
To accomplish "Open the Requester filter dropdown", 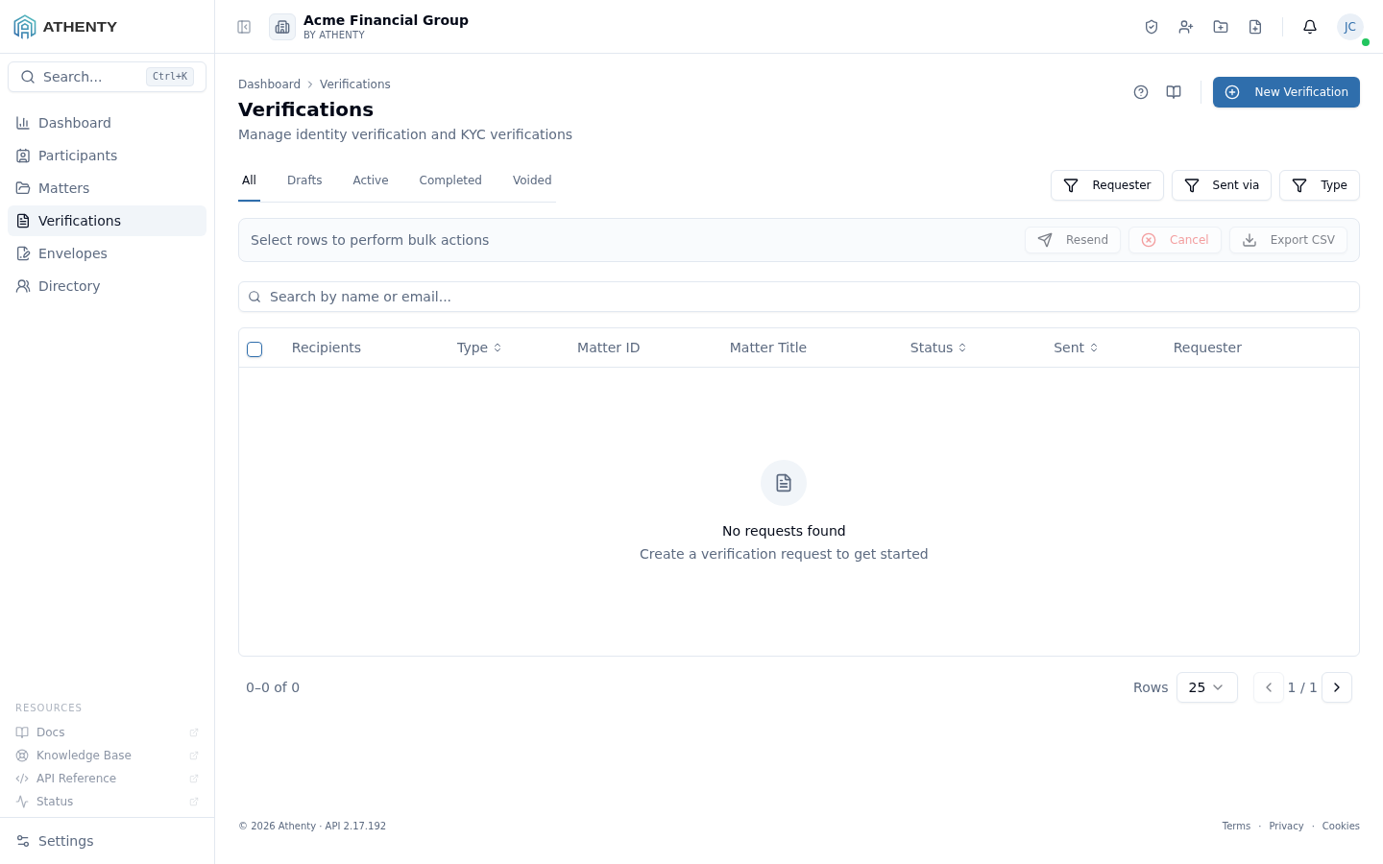I will [1107, 185].
